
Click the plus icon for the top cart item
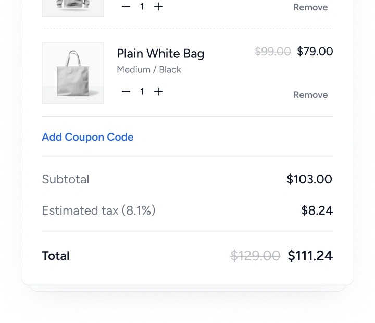pos(158,7)
